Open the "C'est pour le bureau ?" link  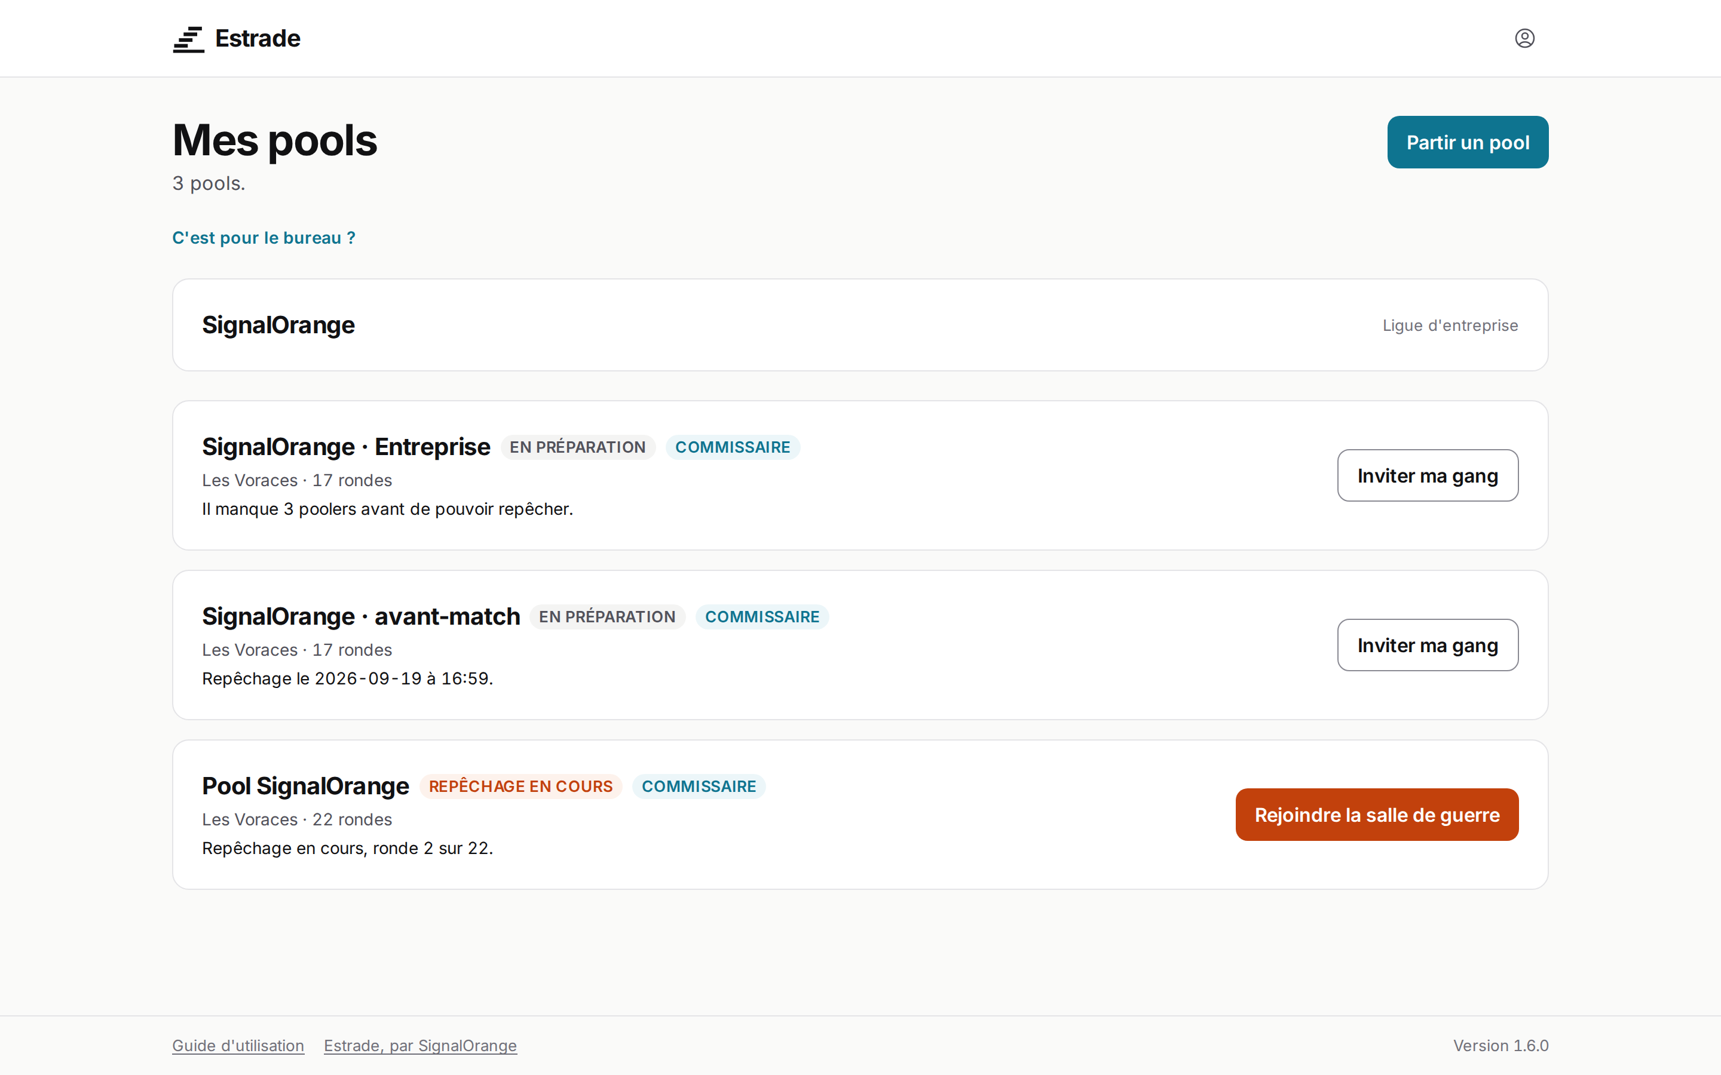(x=264, y=238)
